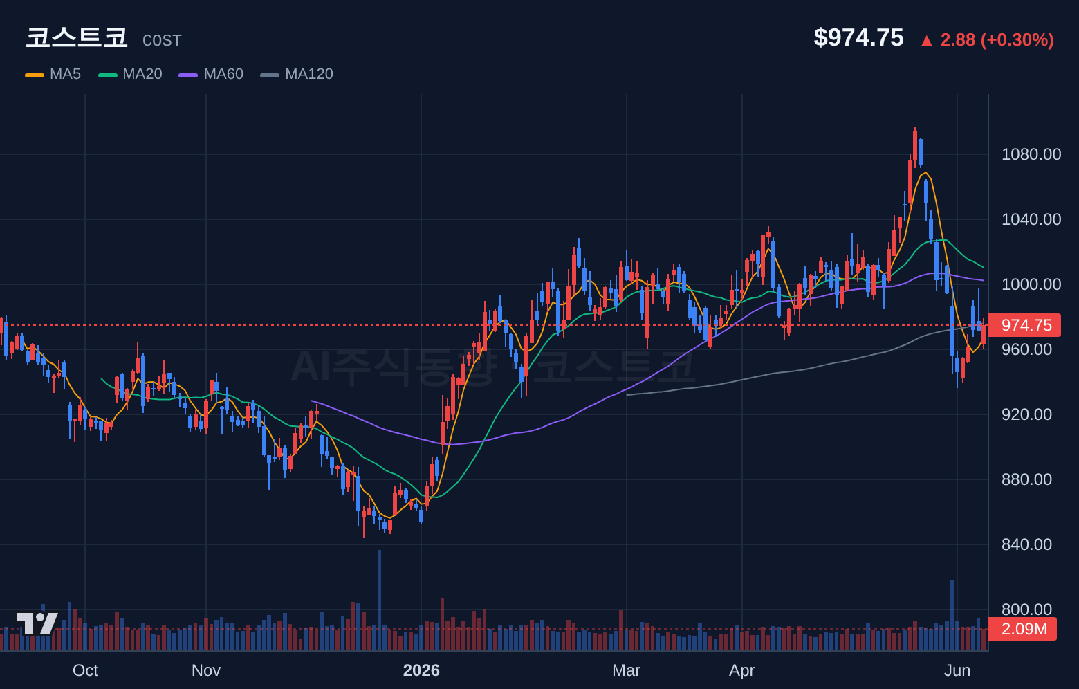Click the 2026 time axis label
This screenshot has width=1079, height=689.
(x=421, y=670)
